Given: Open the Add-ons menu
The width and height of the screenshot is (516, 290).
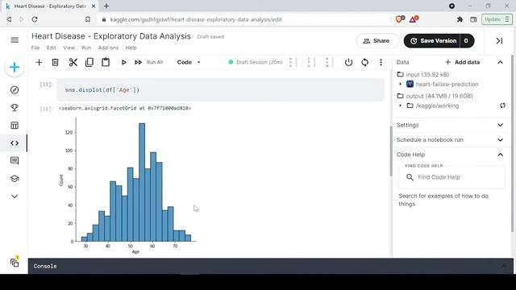Looking at the screenshot, I should click(x=108, y=48).
